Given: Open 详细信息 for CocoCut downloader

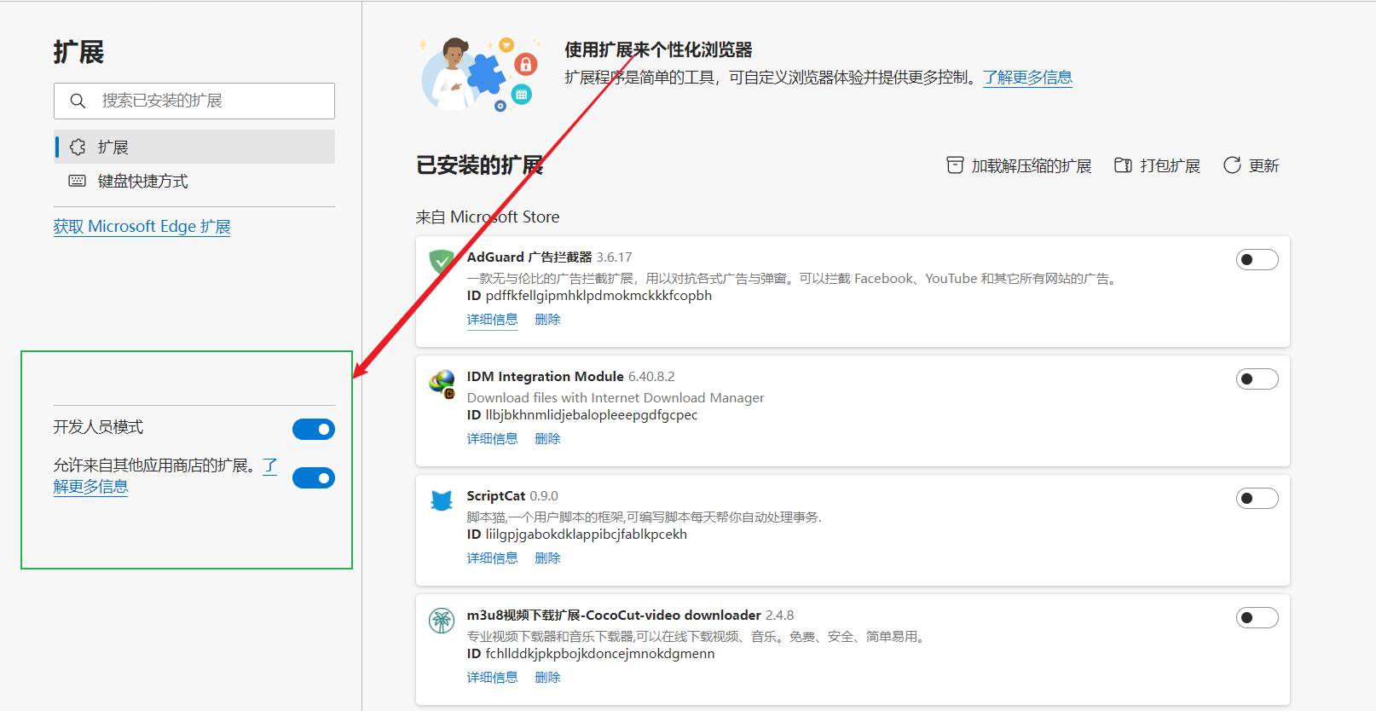Looking at the screenshot, I should tap(492, 678).
